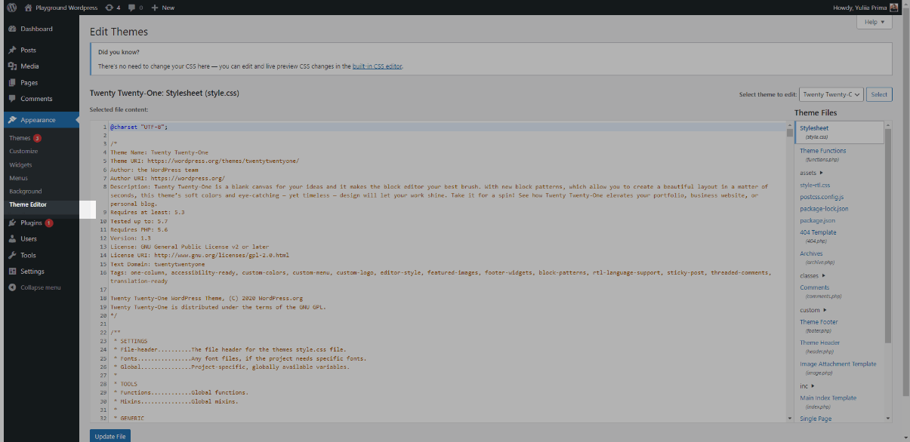Collapse the admin sidebar menu
Screen dimensions: 910x442
click(x=40, y=287)
